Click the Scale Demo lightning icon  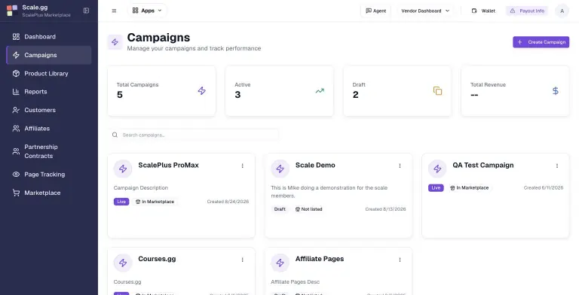(280, 169)
